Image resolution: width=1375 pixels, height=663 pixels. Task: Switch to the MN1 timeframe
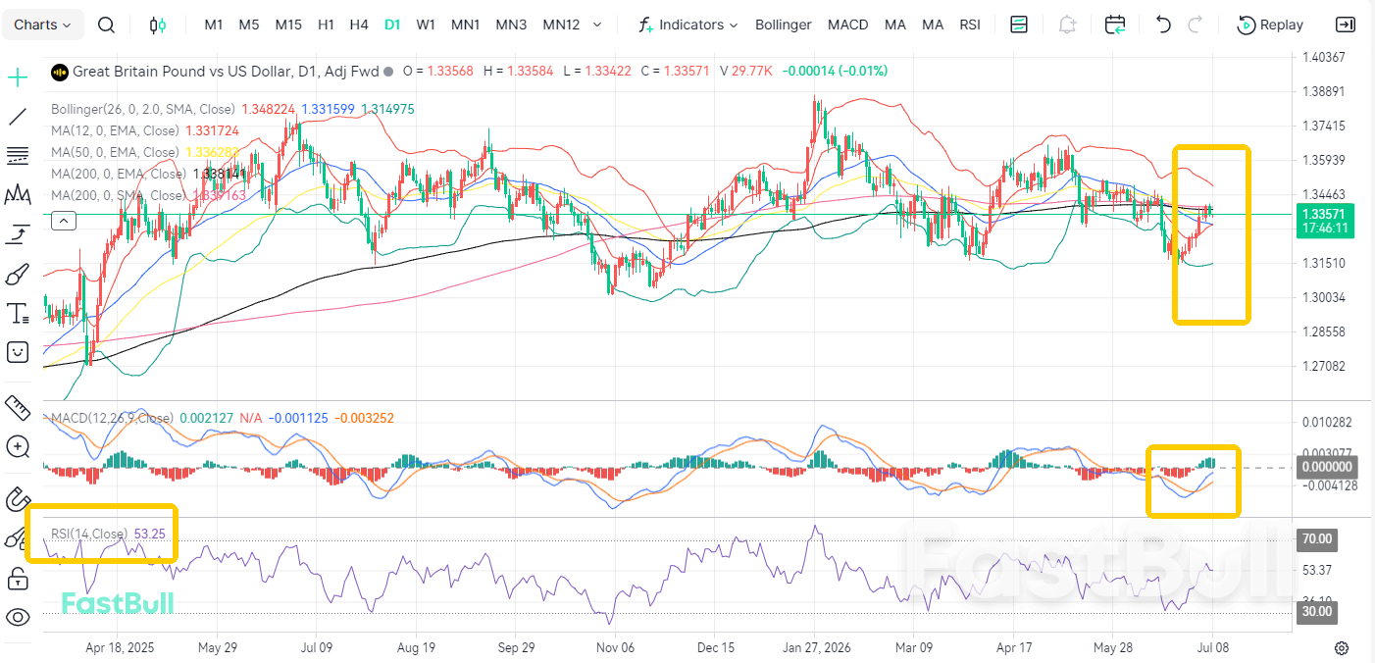coord(466,25)
